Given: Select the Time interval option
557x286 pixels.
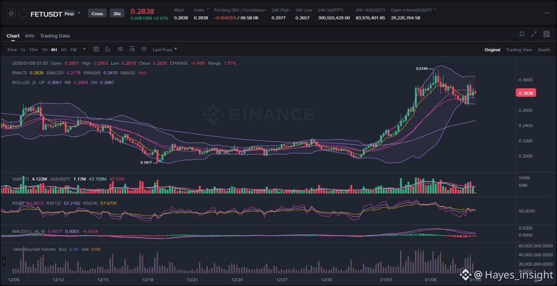Looking at the screenshot, I should [x=12, y=50].
